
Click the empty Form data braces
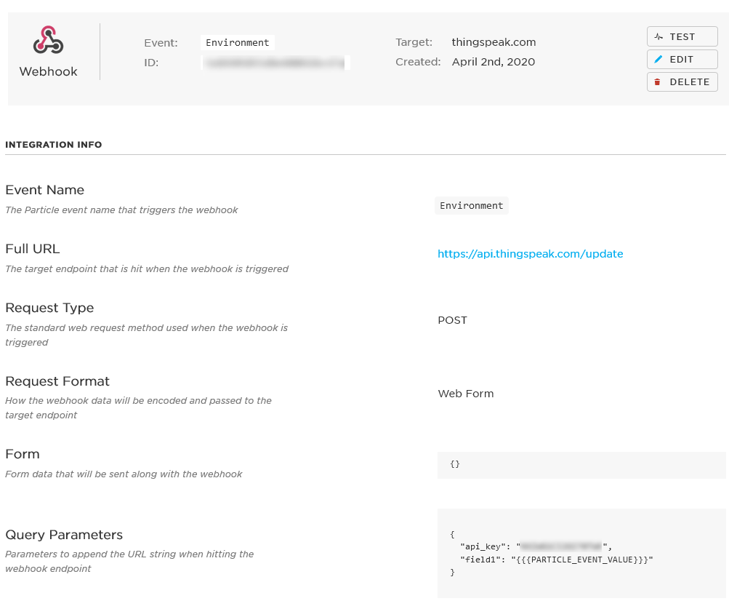[454, 464]
